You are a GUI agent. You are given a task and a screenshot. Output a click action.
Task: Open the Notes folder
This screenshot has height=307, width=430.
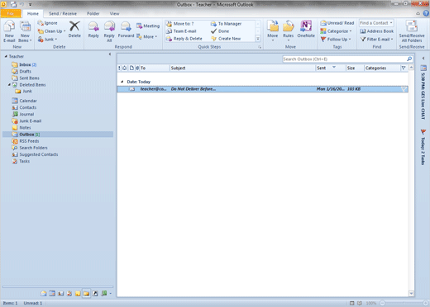click(x=21, y=128)
